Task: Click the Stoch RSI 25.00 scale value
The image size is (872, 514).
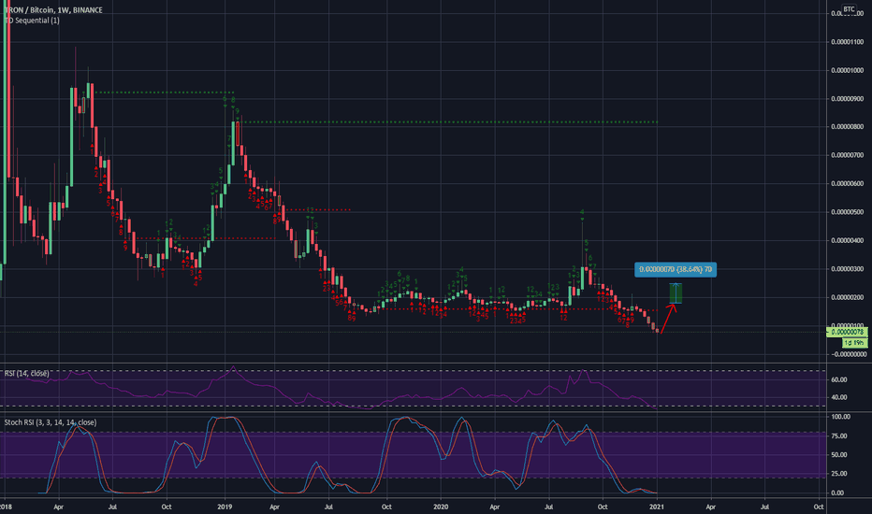Action: click(839, 474)
